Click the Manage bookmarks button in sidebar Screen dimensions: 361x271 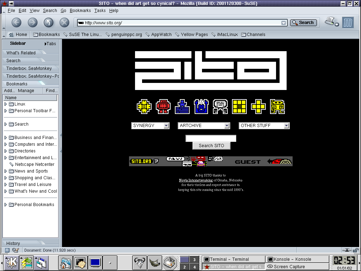coord(26,91)
